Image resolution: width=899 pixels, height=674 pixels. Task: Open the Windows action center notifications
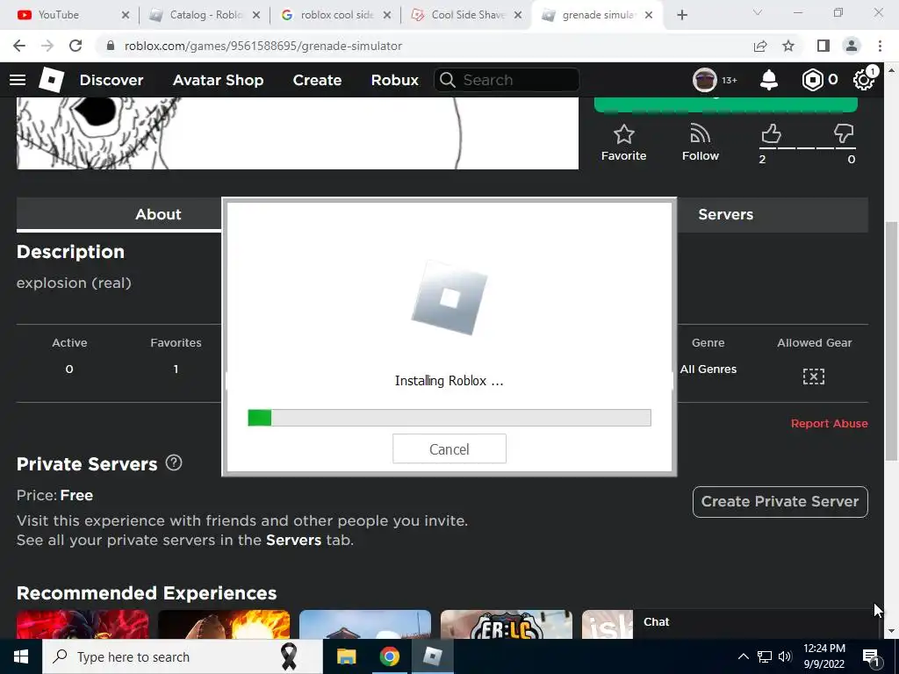pos(872,656)
